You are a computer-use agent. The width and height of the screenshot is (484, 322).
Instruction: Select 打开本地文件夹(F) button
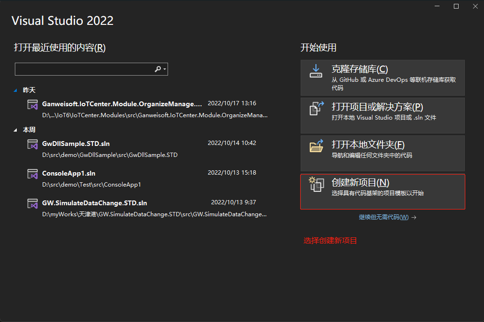[x=383, y=153]
